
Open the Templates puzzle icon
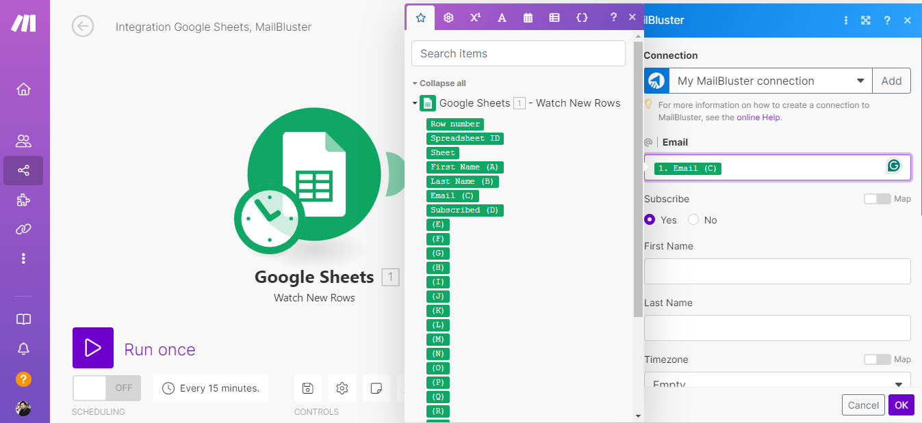[x=23, y=200]
